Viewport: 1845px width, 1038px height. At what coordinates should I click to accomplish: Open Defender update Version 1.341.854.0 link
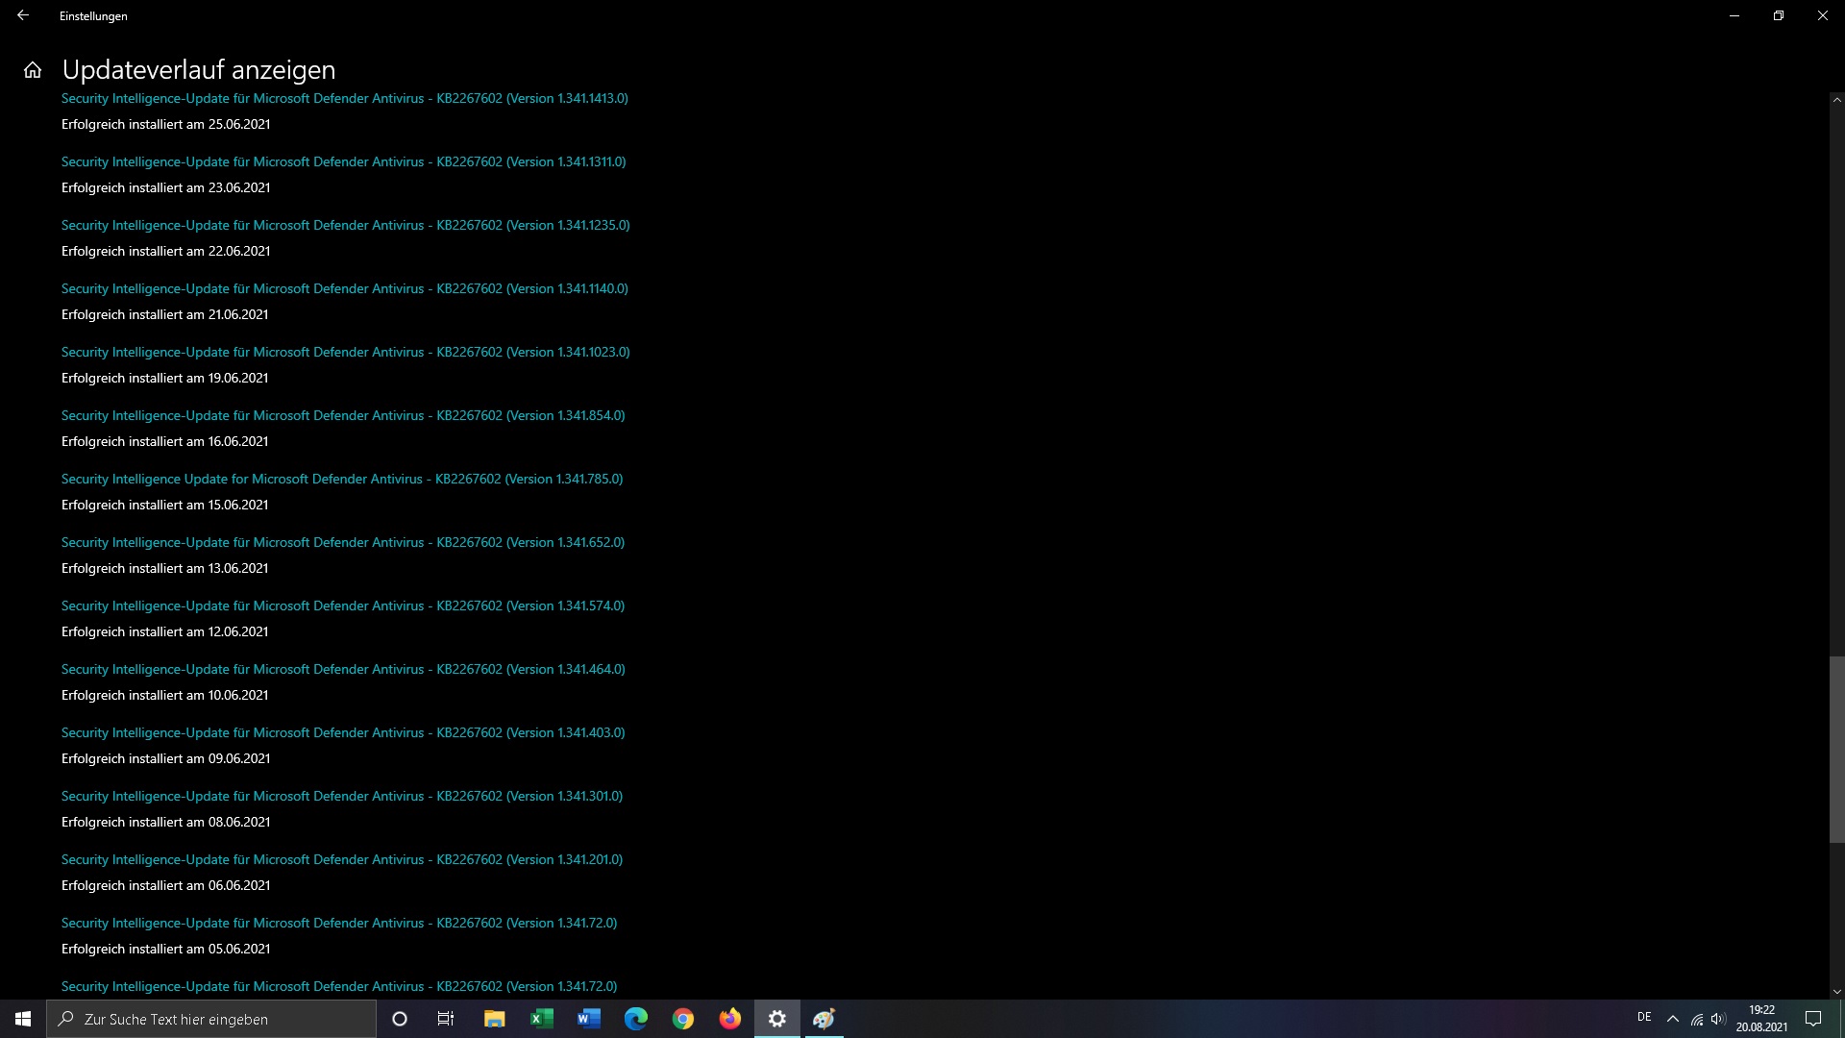[x=343, y=415]
